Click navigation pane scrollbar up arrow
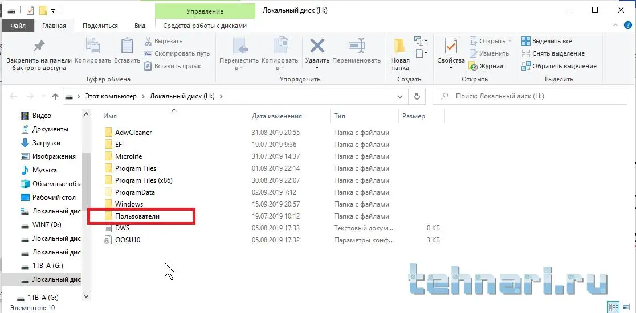The height and width of the screenshot is (313, 636). click(87, 115)
